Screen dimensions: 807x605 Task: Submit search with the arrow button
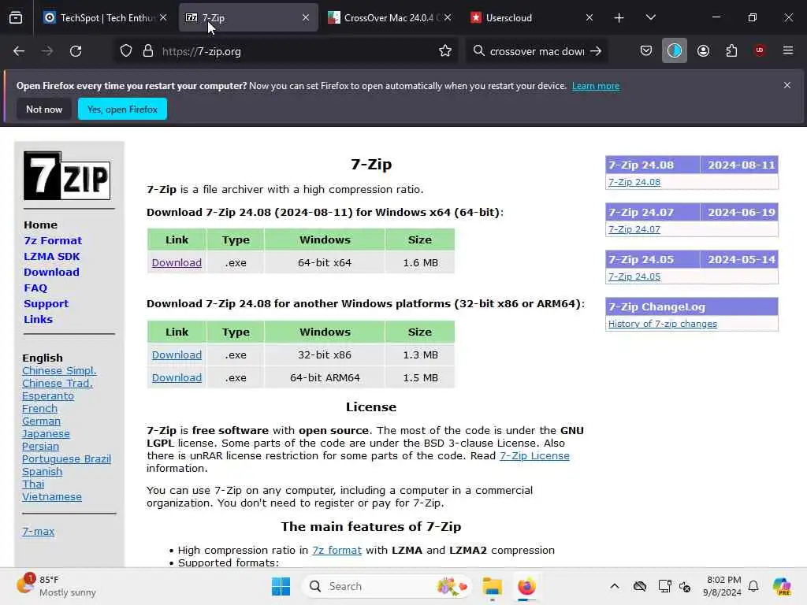point(596,51)
